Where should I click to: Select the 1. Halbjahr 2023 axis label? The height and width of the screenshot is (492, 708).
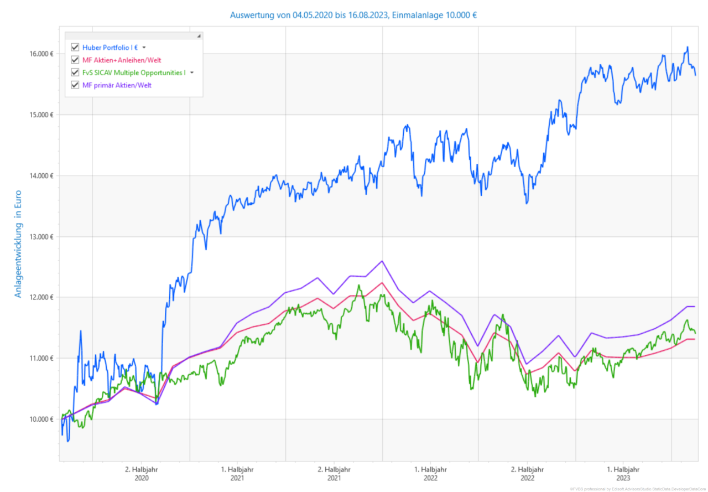coord(623,473)
